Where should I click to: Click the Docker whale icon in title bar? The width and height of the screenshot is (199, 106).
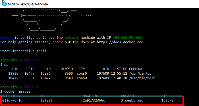click(5, 4)
